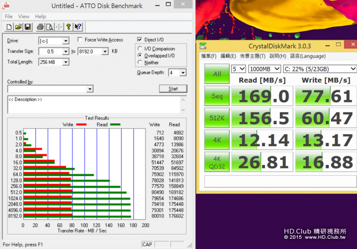The height and width of the screenshot is (249, 357).
Task: Enable the Force Write Access checkbox
Action: 80,40
